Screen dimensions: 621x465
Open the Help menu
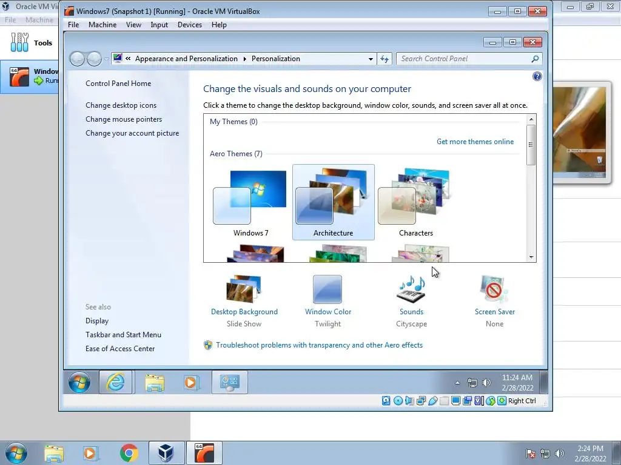(219, 24)
